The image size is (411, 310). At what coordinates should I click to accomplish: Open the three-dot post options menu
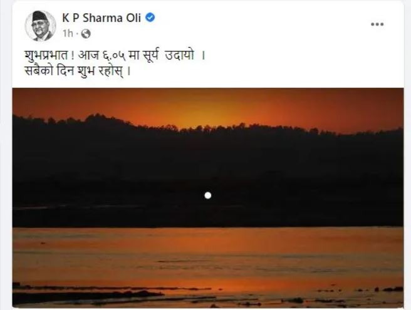click(x=377, y=24)
